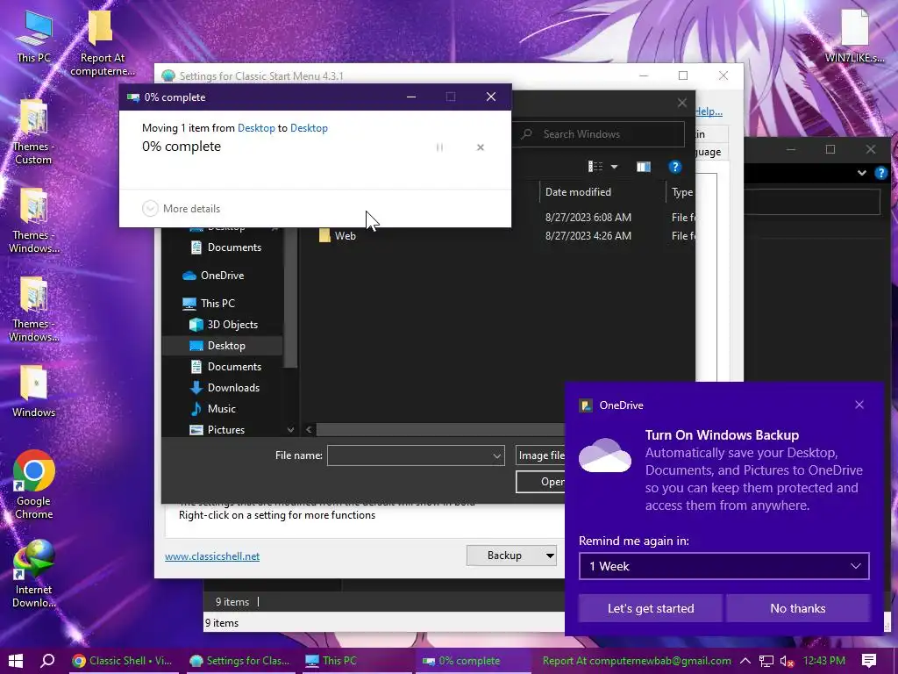
Task: Click the destination Desktop link in move dialog
Action: tap(309, 128)
